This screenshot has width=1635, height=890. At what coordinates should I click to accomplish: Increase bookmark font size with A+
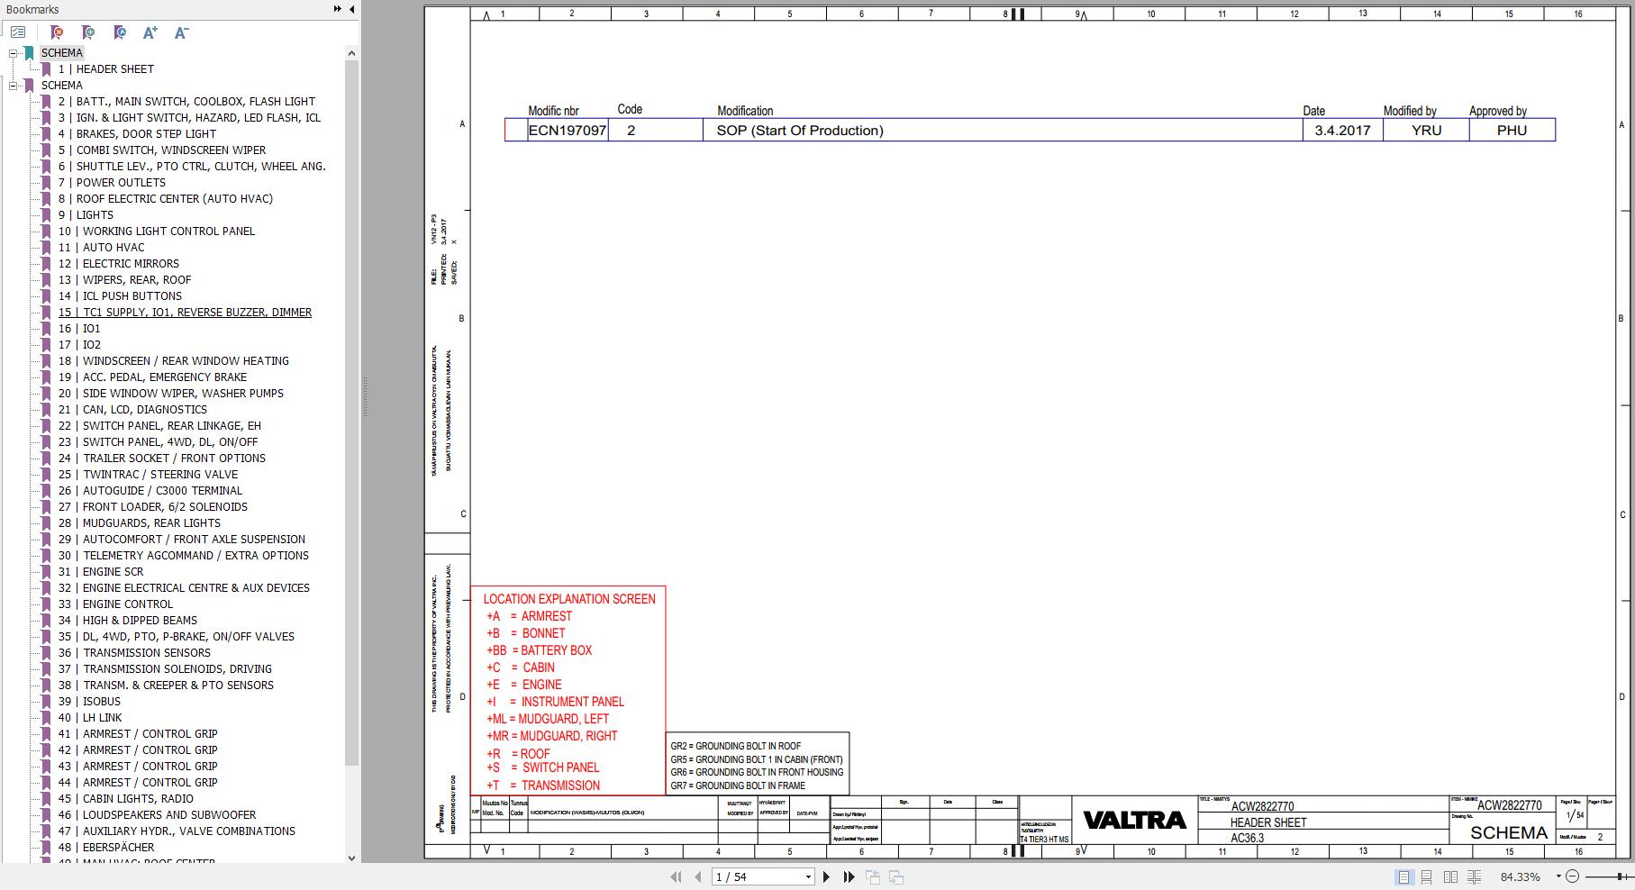[x=150, y=32]
